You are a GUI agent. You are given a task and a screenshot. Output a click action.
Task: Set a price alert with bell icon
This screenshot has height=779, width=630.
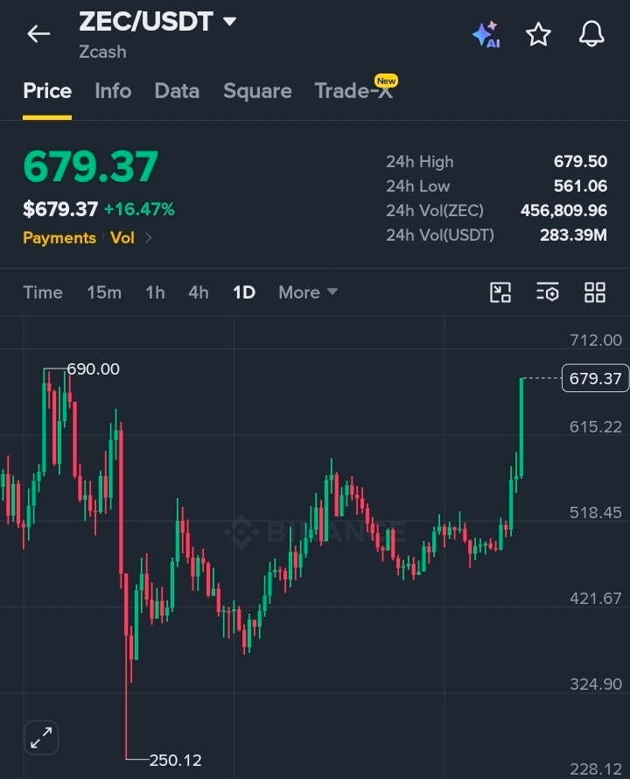(591, 34)
